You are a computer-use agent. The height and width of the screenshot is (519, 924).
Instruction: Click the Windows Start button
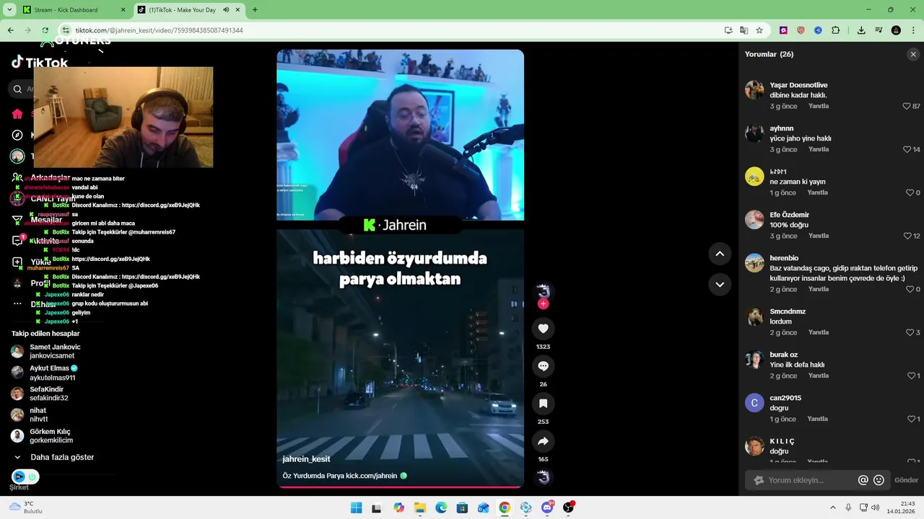coord(356,507)
